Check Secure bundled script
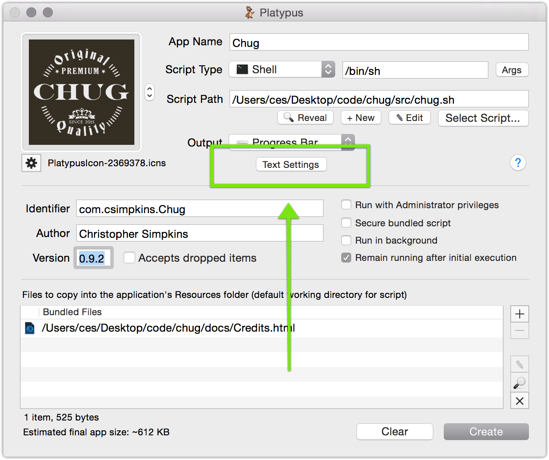Screen dimensions: 549x460 pos(346,223)
